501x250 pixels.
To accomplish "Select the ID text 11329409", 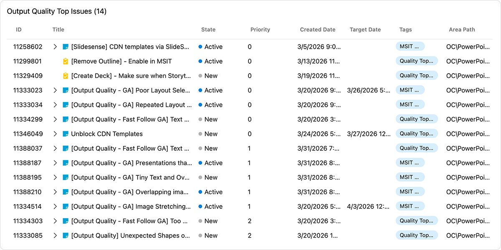I will click(28, 76).
